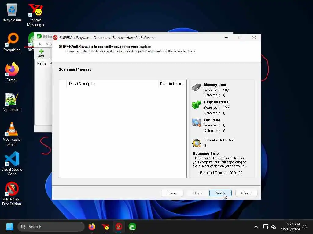The height and width of the screenshot is (234, 313).
Task: Open the SUPERAntiSpyware Free Edition desktop icon
Action: point(12,194)
